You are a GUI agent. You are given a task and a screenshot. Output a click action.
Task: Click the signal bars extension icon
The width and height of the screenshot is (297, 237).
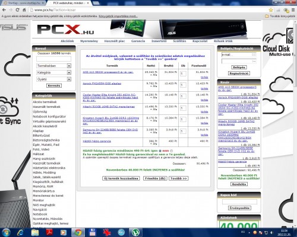coord(279,10)
